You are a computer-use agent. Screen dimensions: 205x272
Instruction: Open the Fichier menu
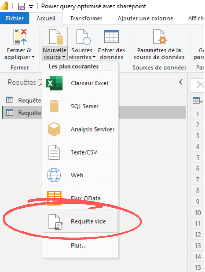[15, 19]
